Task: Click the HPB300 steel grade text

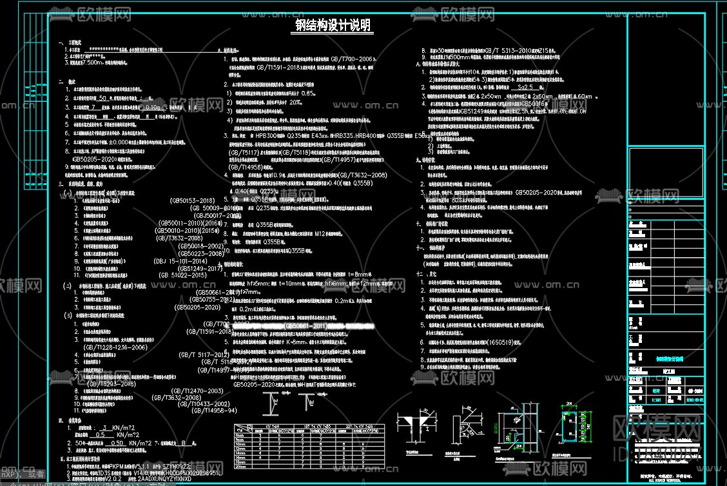Action: [x=267, y=136]
